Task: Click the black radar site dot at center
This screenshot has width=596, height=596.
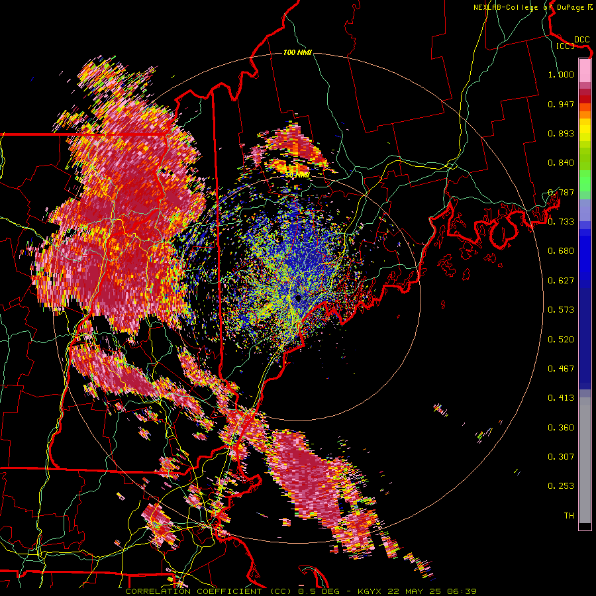Action: coord(299,299)
